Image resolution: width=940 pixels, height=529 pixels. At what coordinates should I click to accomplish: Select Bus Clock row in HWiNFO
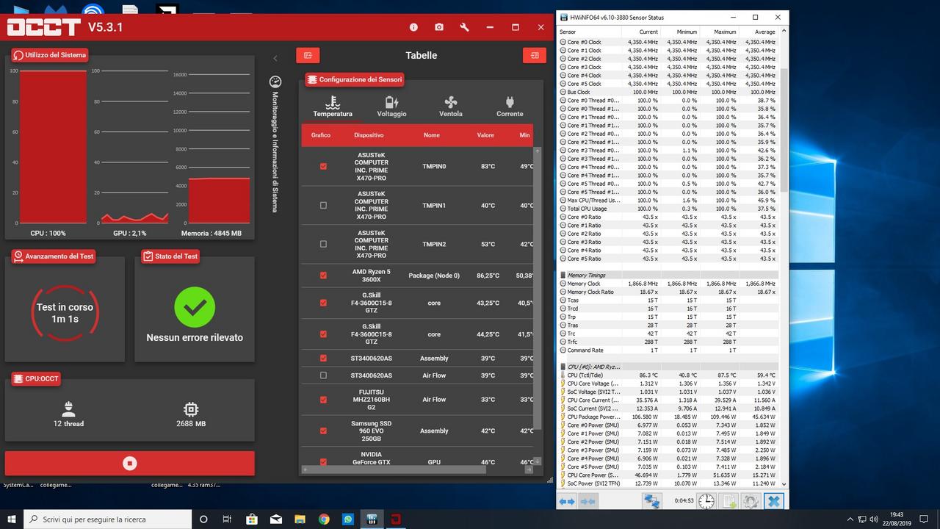click(668, 92)
